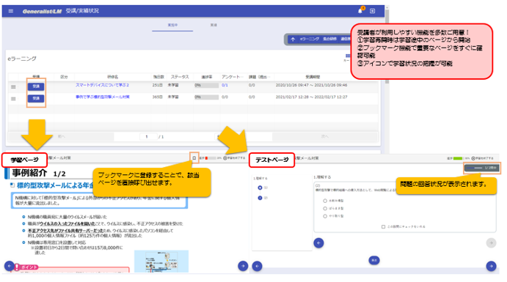Click the 研修名 column header
The width and height of the screenshot is (507, 282).
click(x=112, y=77)
